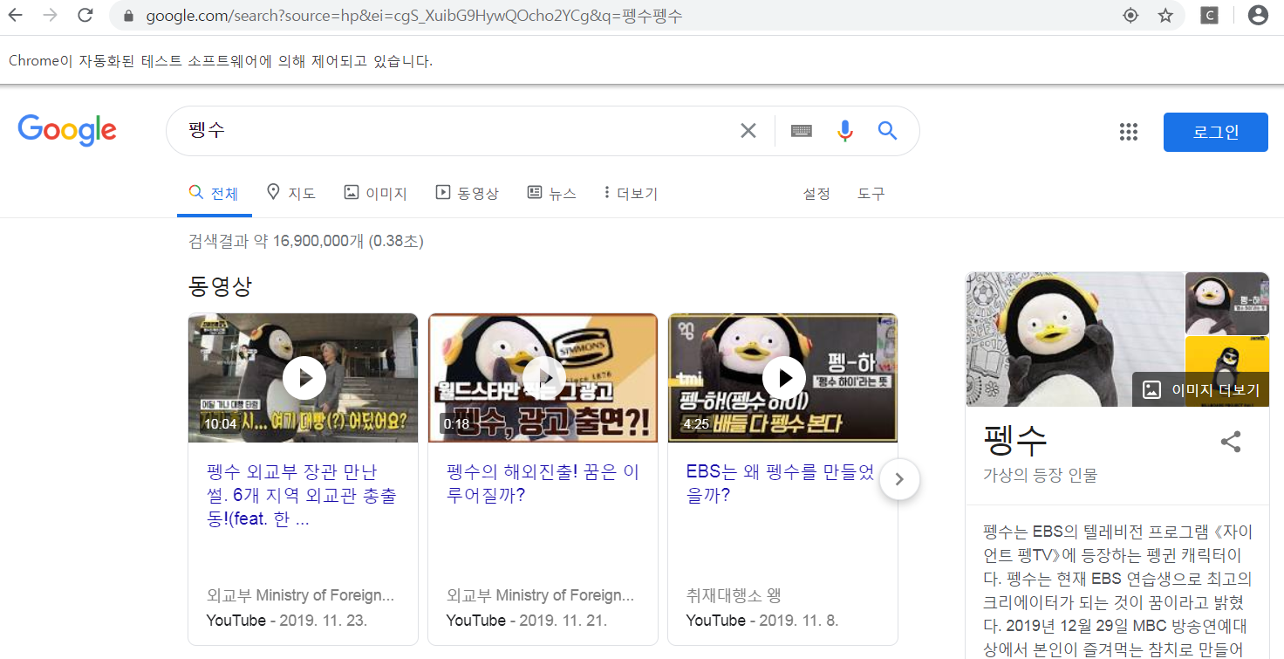This screenshot has height=659, width=1284.
Task: Click the Google logo
Action: pyautogui.click(x=67, y=130)
